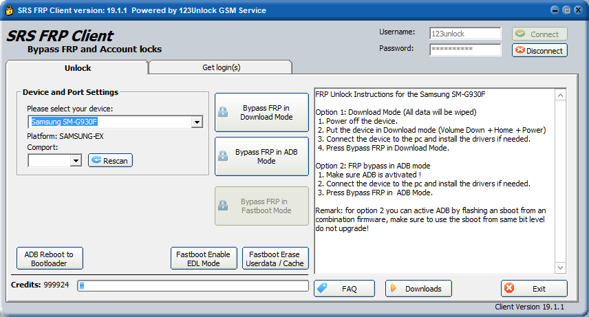This screenshot has height=317, width=589.
Task: Click the credits progress bar
Action: 193,285
